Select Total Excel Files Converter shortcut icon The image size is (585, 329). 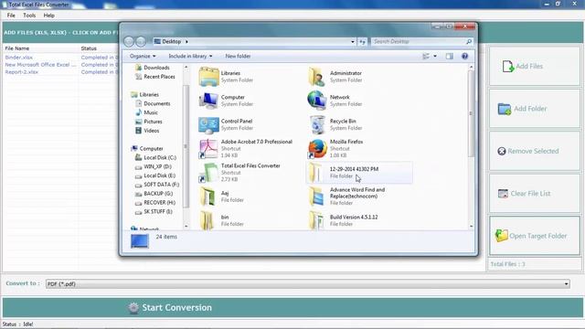pyautogui.click(x=208, y=173)
